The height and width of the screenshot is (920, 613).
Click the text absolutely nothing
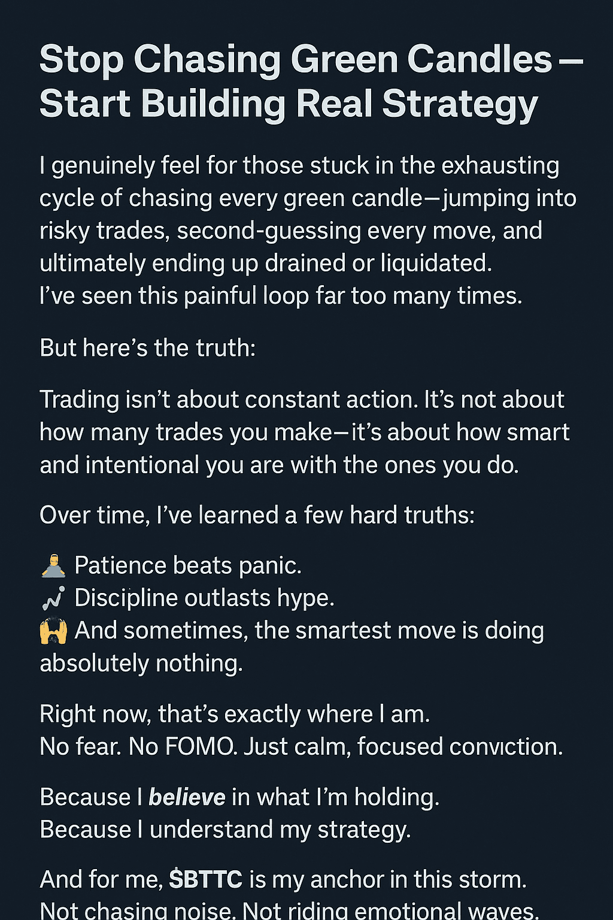click(x=141, y=664)
